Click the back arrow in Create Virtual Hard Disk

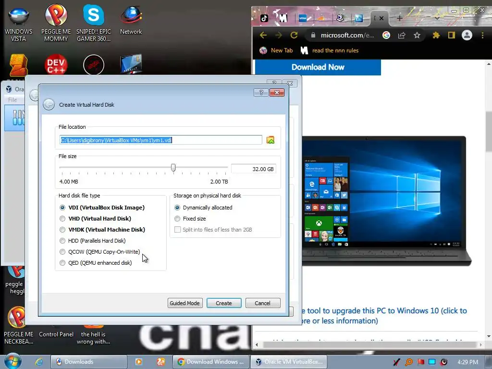49,104
